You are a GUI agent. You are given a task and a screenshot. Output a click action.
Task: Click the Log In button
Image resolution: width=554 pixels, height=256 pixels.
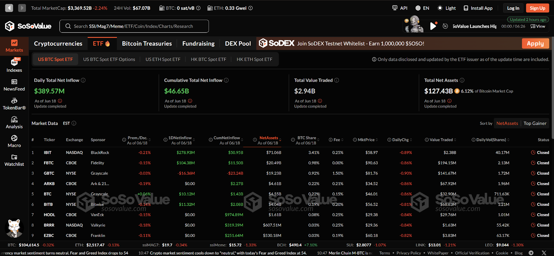pos(513,8)
